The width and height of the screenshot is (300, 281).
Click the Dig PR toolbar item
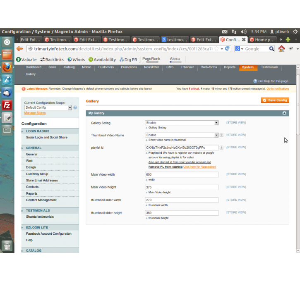click(128, 60)
